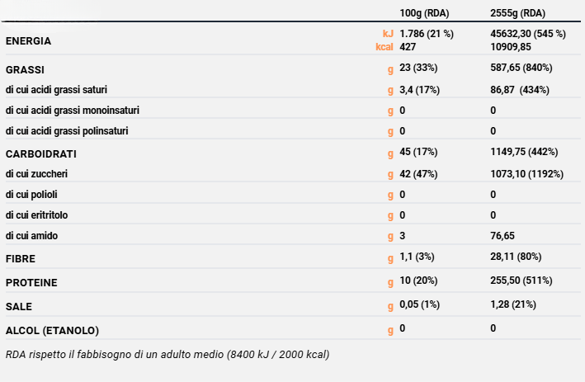Screen dimensions: 585x382
Task: Click the ALCOL (ETANOLO) row label
Action: tap(52, 331)
